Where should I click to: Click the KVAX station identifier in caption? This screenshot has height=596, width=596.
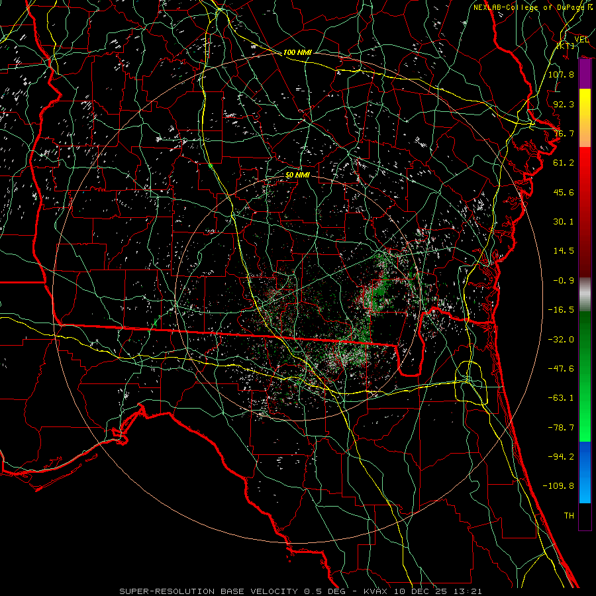(x=377, y=591)
